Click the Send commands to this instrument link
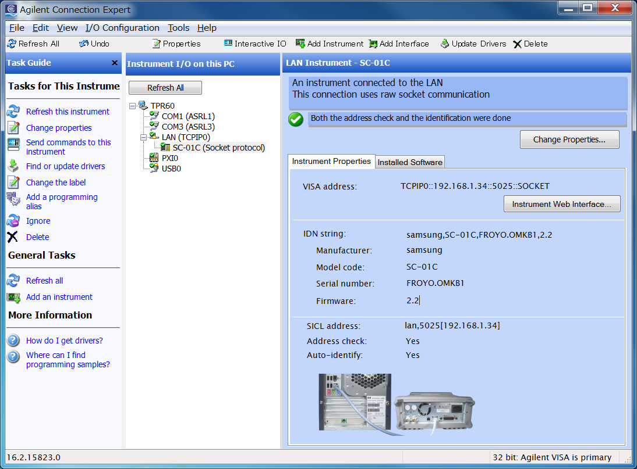The height and width of the screenshot is (469, 637). 68,146
